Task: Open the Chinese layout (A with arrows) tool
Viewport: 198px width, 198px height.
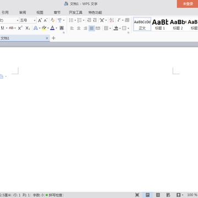Action: (x=102, y=20)
